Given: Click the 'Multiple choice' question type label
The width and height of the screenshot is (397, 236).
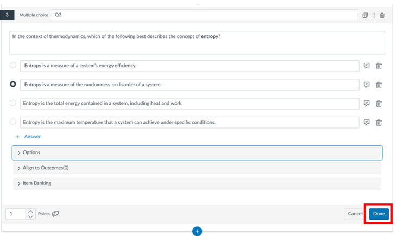Looking at the screenshot, I should [x=34, y=15].
